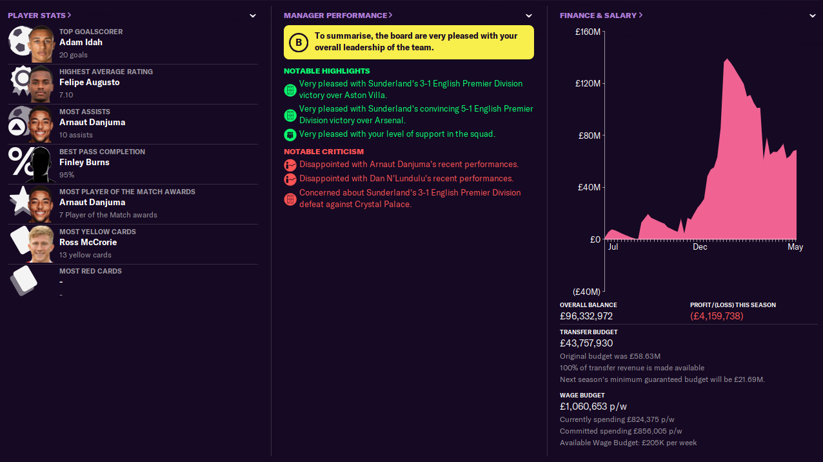Image resolution: width=823 pixels, height=462 pixels.
Task: Click the wage budget £1,060,653 p/w
Action: pyautogui.click(x=593, y=407)
